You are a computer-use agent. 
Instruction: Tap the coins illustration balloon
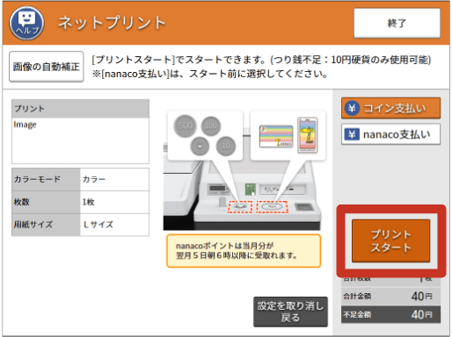point(205,135)
